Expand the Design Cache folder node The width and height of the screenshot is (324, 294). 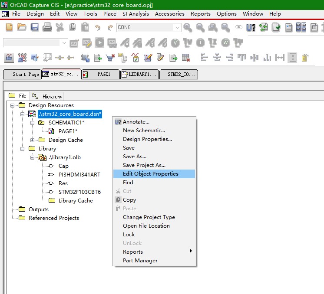coord(32,140)
